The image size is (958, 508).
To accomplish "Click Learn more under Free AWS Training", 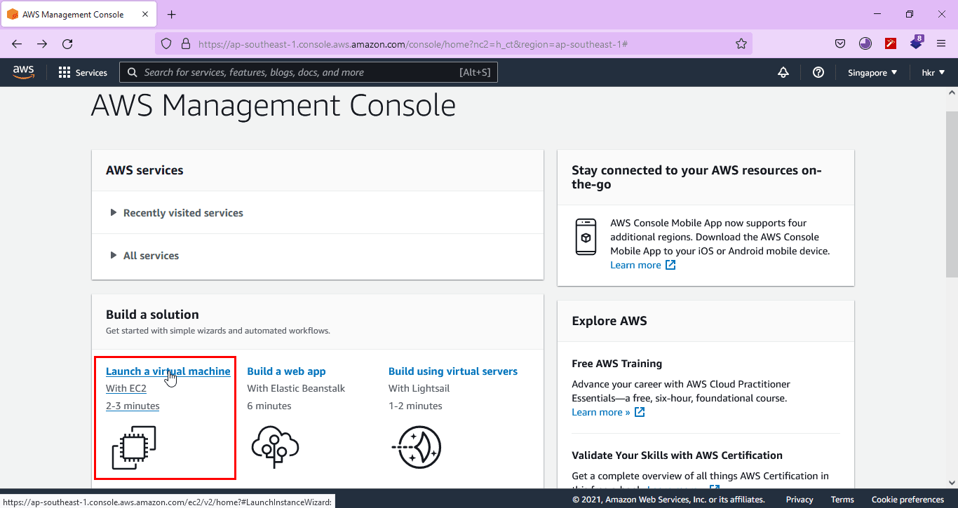I will (601, 412).
